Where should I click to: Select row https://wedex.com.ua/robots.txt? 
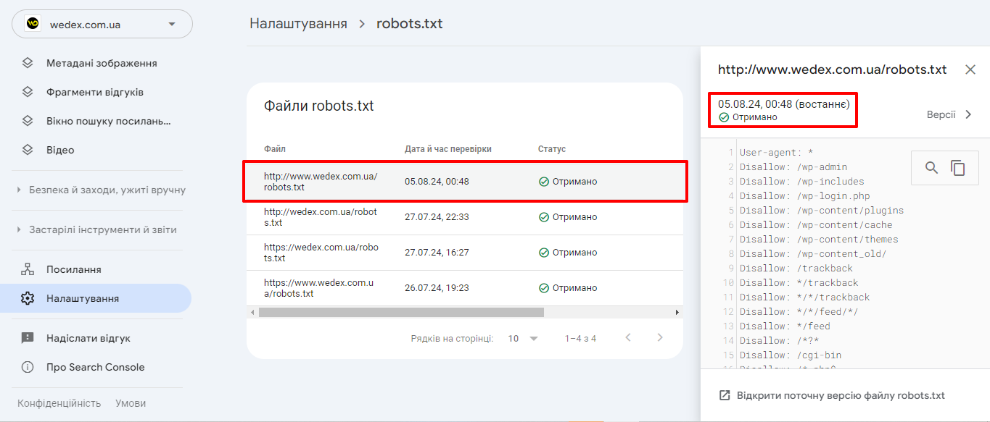tap(465, 252)
